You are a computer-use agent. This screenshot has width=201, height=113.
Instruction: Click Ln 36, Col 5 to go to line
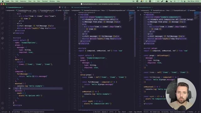(x=97, y=112)
